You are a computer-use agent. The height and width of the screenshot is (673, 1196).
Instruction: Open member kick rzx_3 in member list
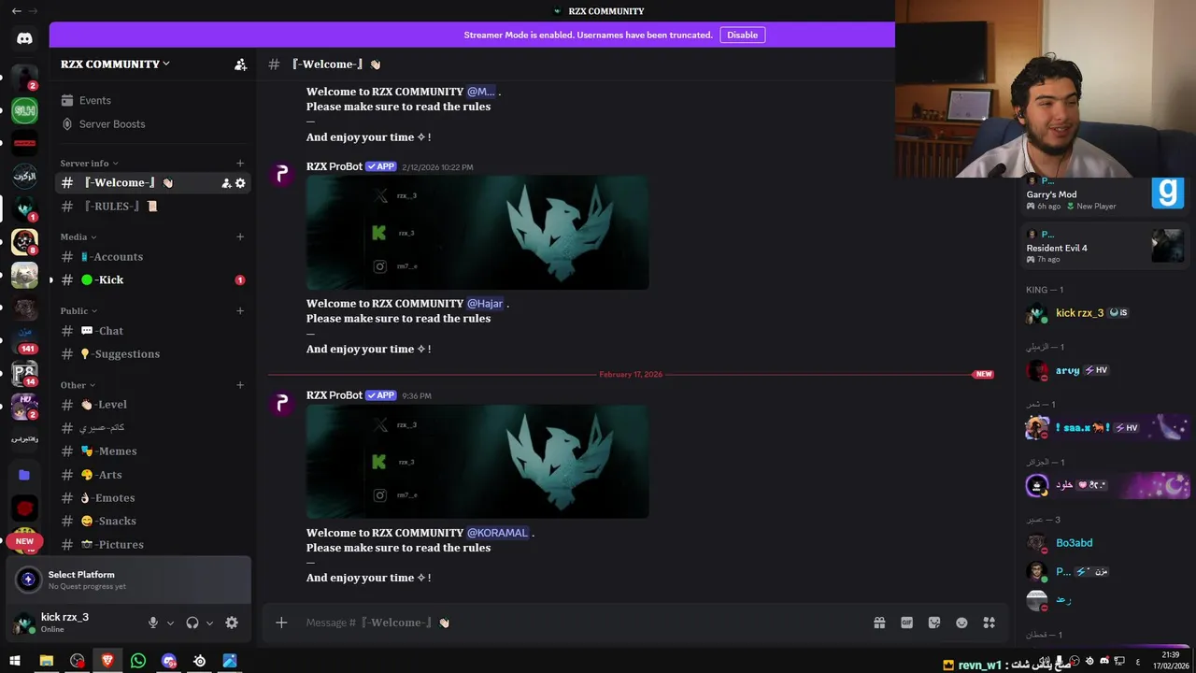(1104, 313)
